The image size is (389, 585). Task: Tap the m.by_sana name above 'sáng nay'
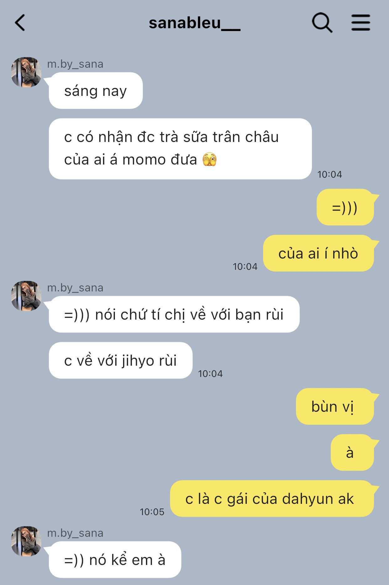75,64
